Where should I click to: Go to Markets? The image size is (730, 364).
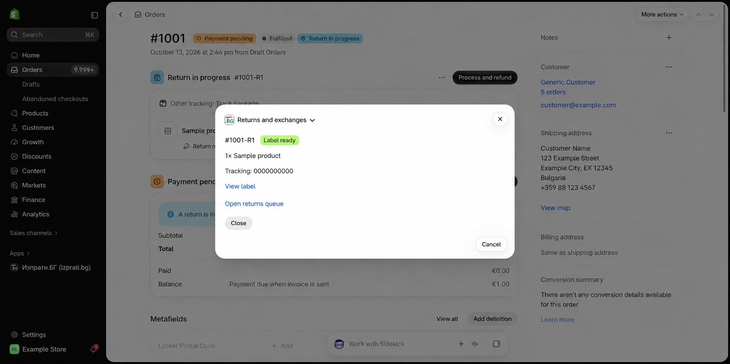(53, 185)
